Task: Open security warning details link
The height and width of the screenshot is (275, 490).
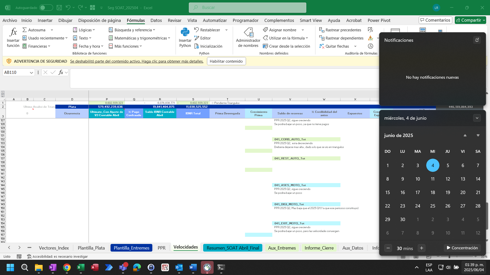Action: point(137,61)
